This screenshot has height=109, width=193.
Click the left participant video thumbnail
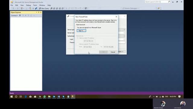pyautogui.click(x=163, y=104)
